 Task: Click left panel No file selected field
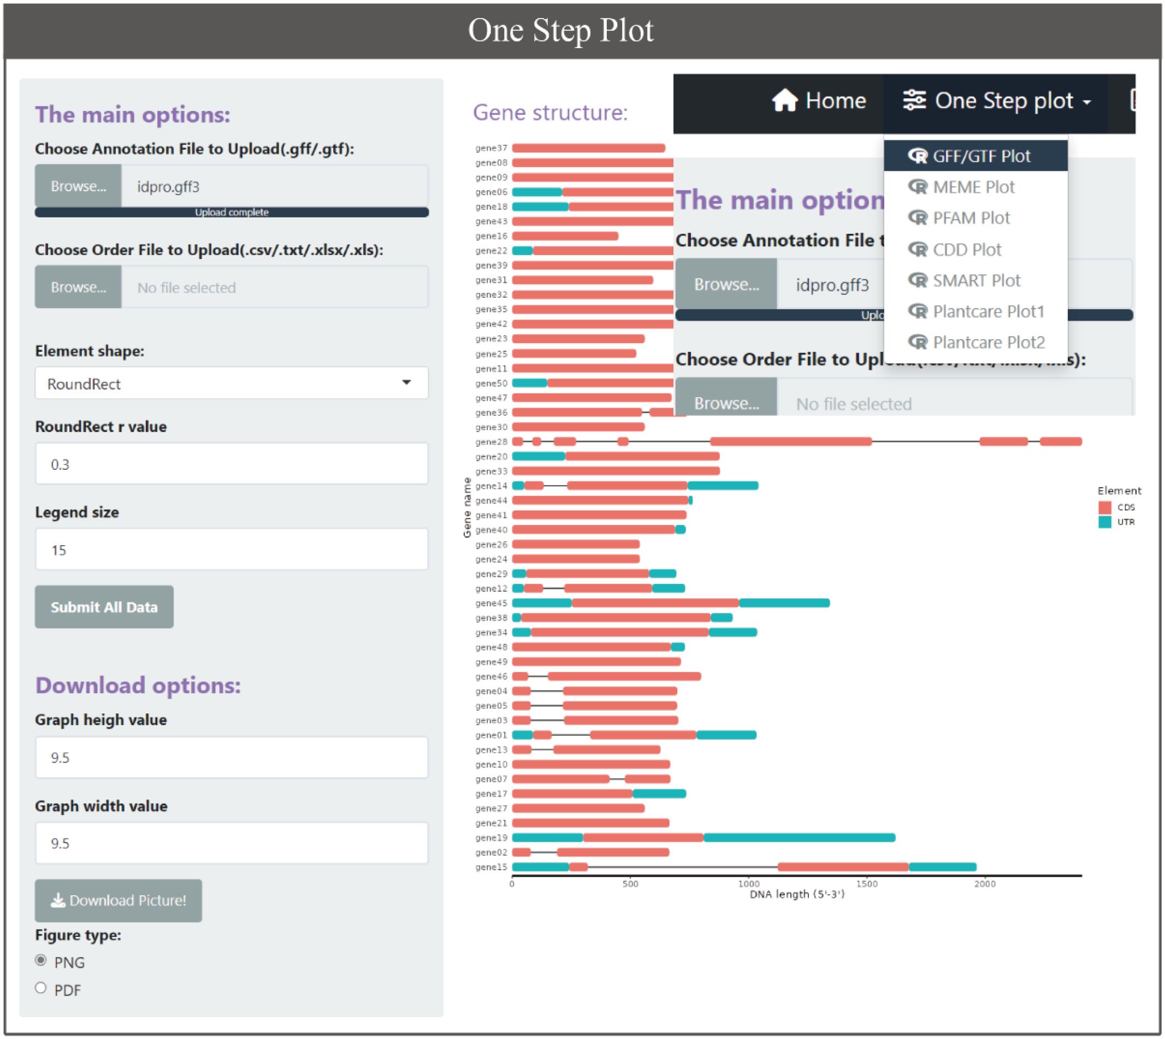coord(275,287)
